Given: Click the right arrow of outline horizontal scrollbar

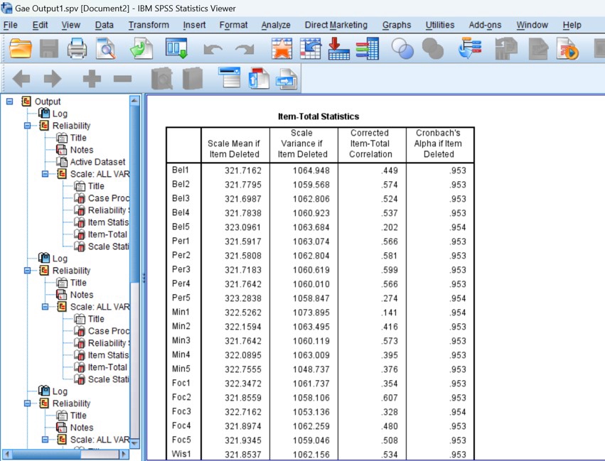Looking at the screenshot, I should point(124,454).
